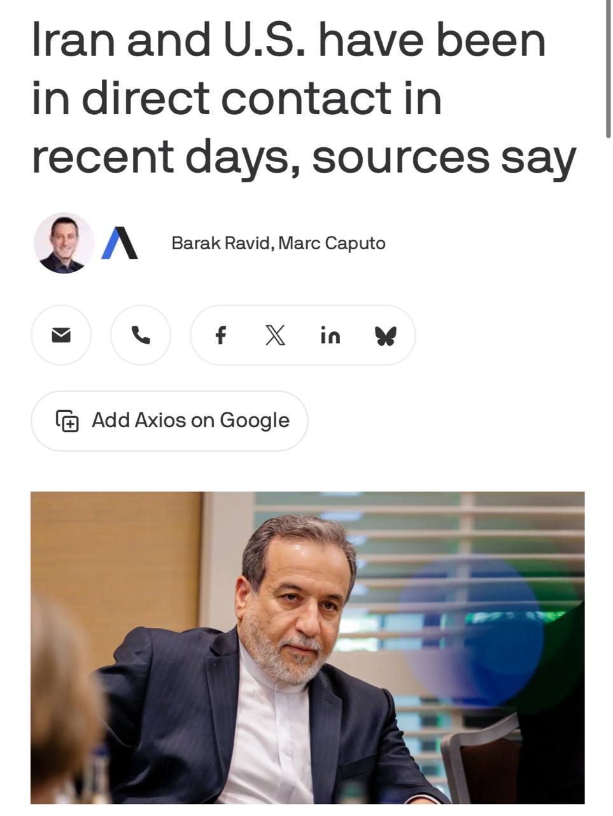
Task: Click the page scrollbar thumb
Action: pyautogui.click(x=609, y=69)
